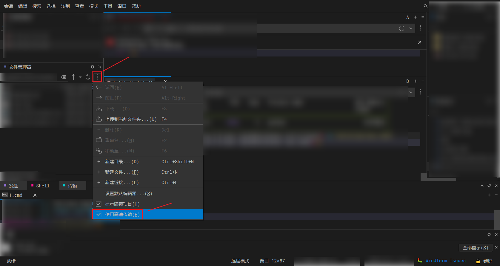The width and height of the screenshot is (500, 266).
Task: Click 锁屏 lock screen button
Action: [484, 261]
